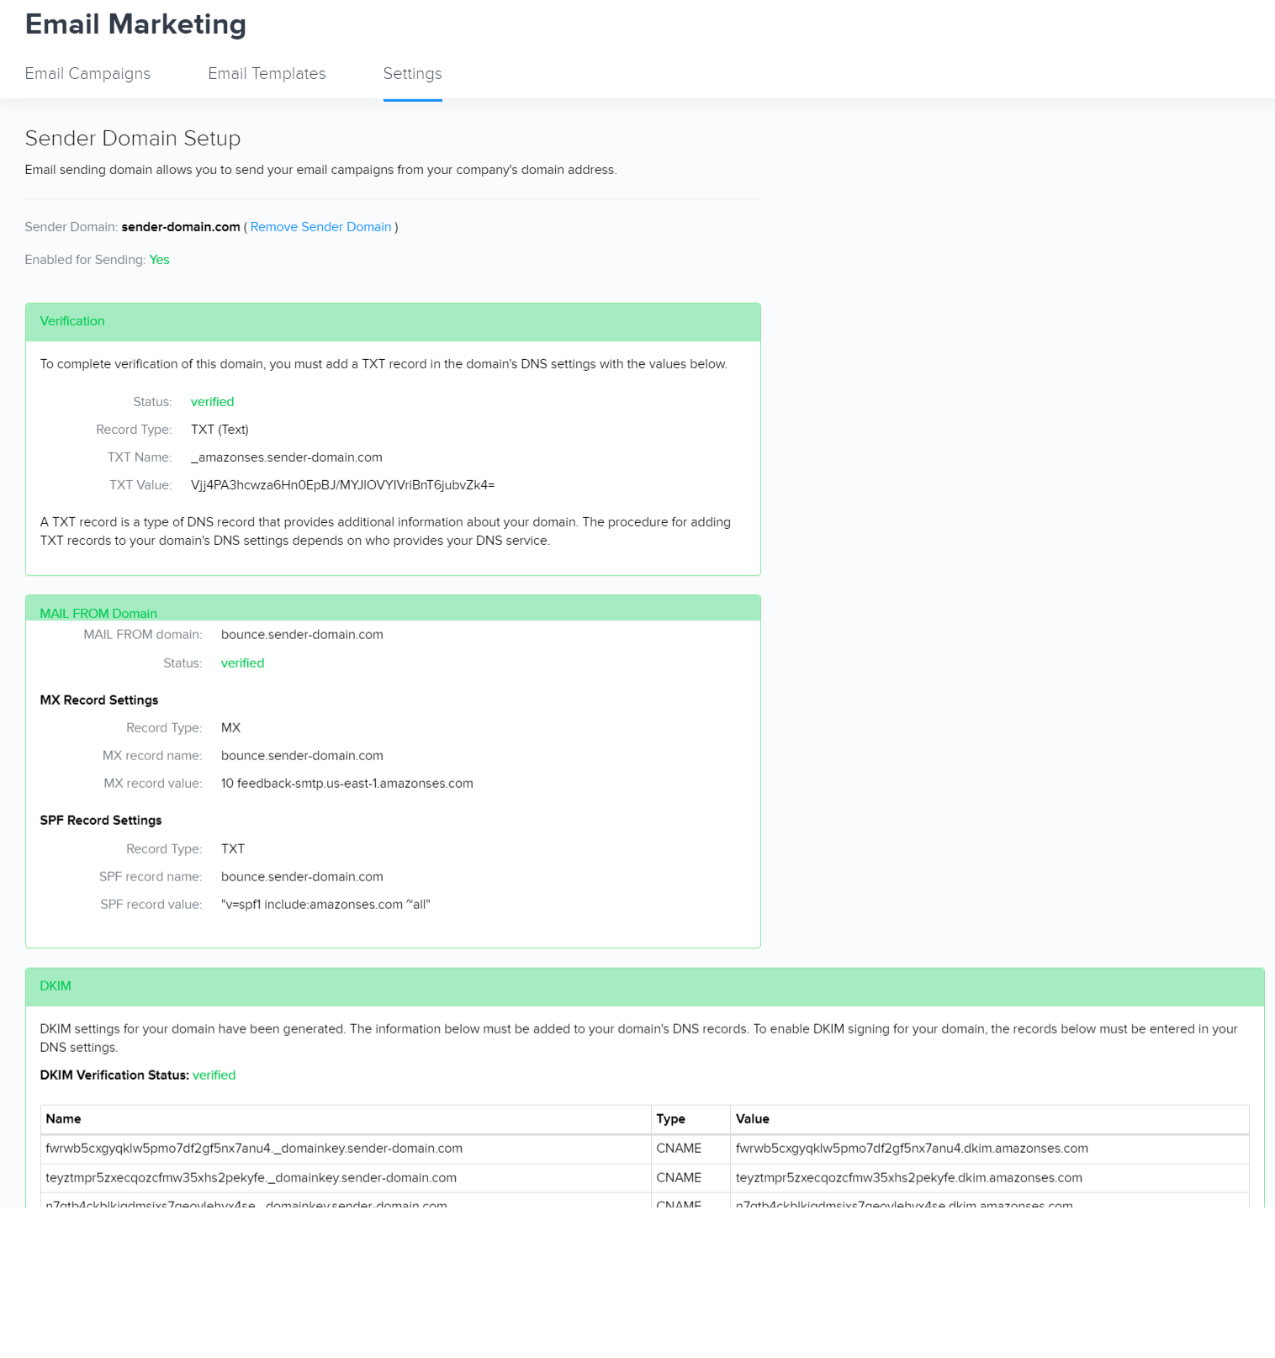Screen dimensions: 1275x1358
Task: Click the Sender Domain Setup heading
Action: click(x=133, y=139)
